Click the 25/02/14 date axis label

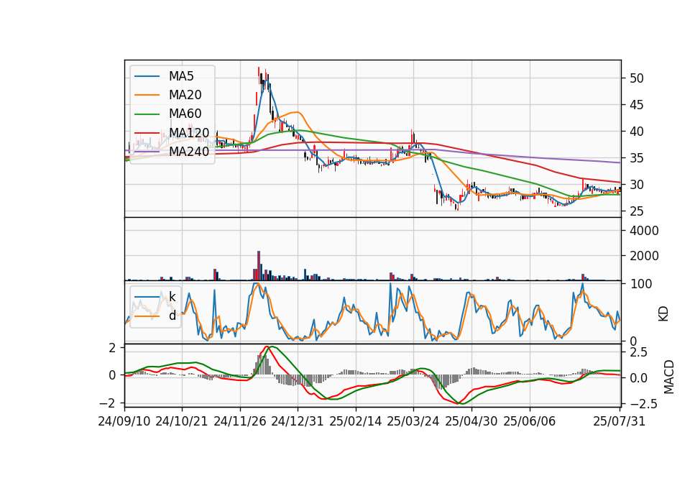356,421
